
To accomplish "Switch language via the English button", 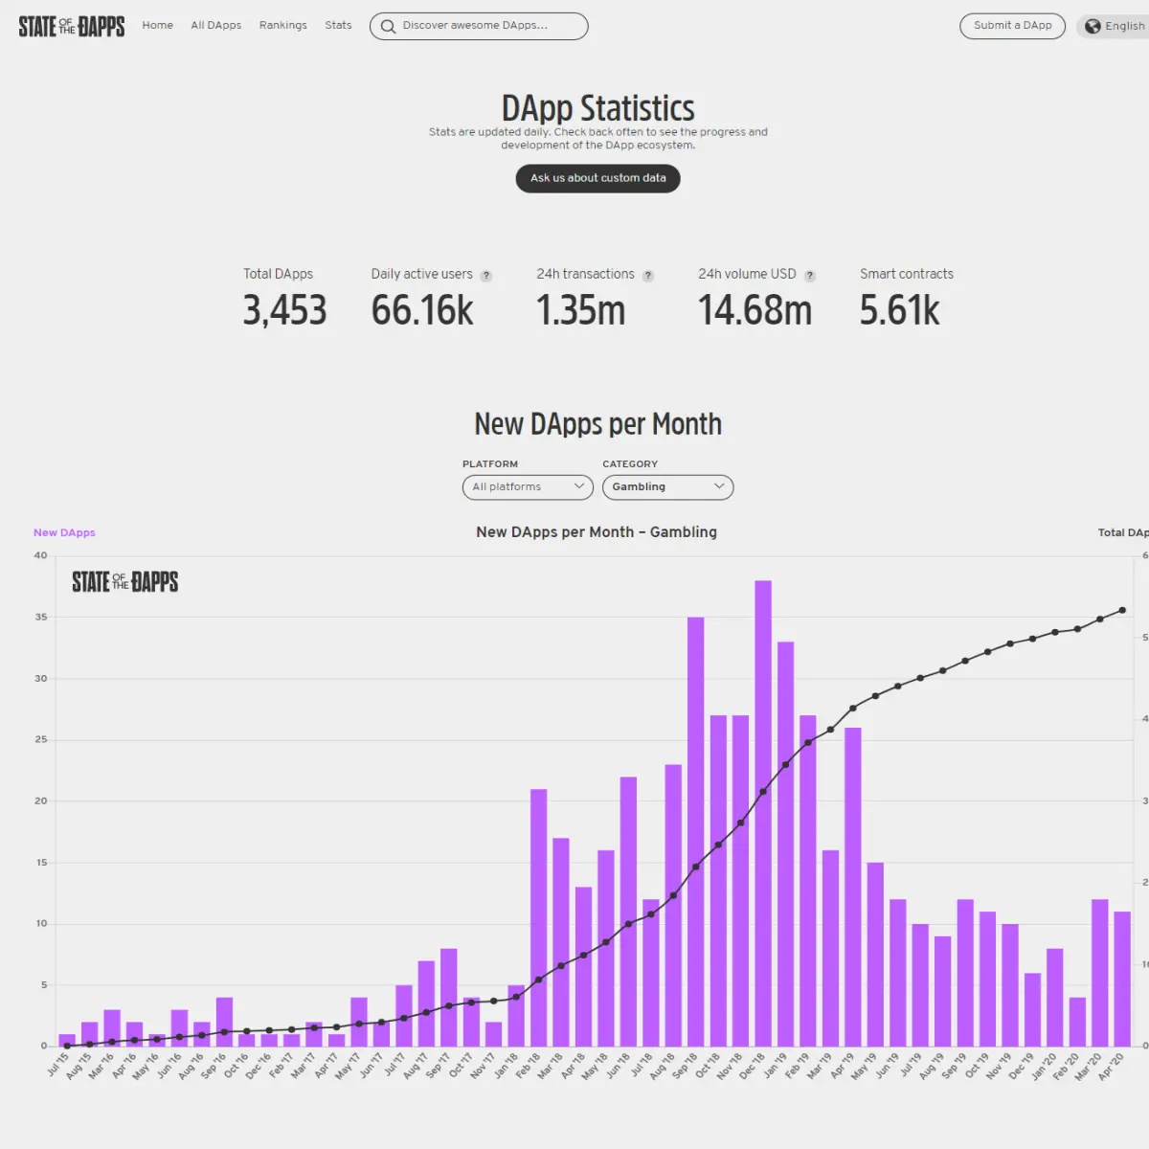I will pos(1115,27).
